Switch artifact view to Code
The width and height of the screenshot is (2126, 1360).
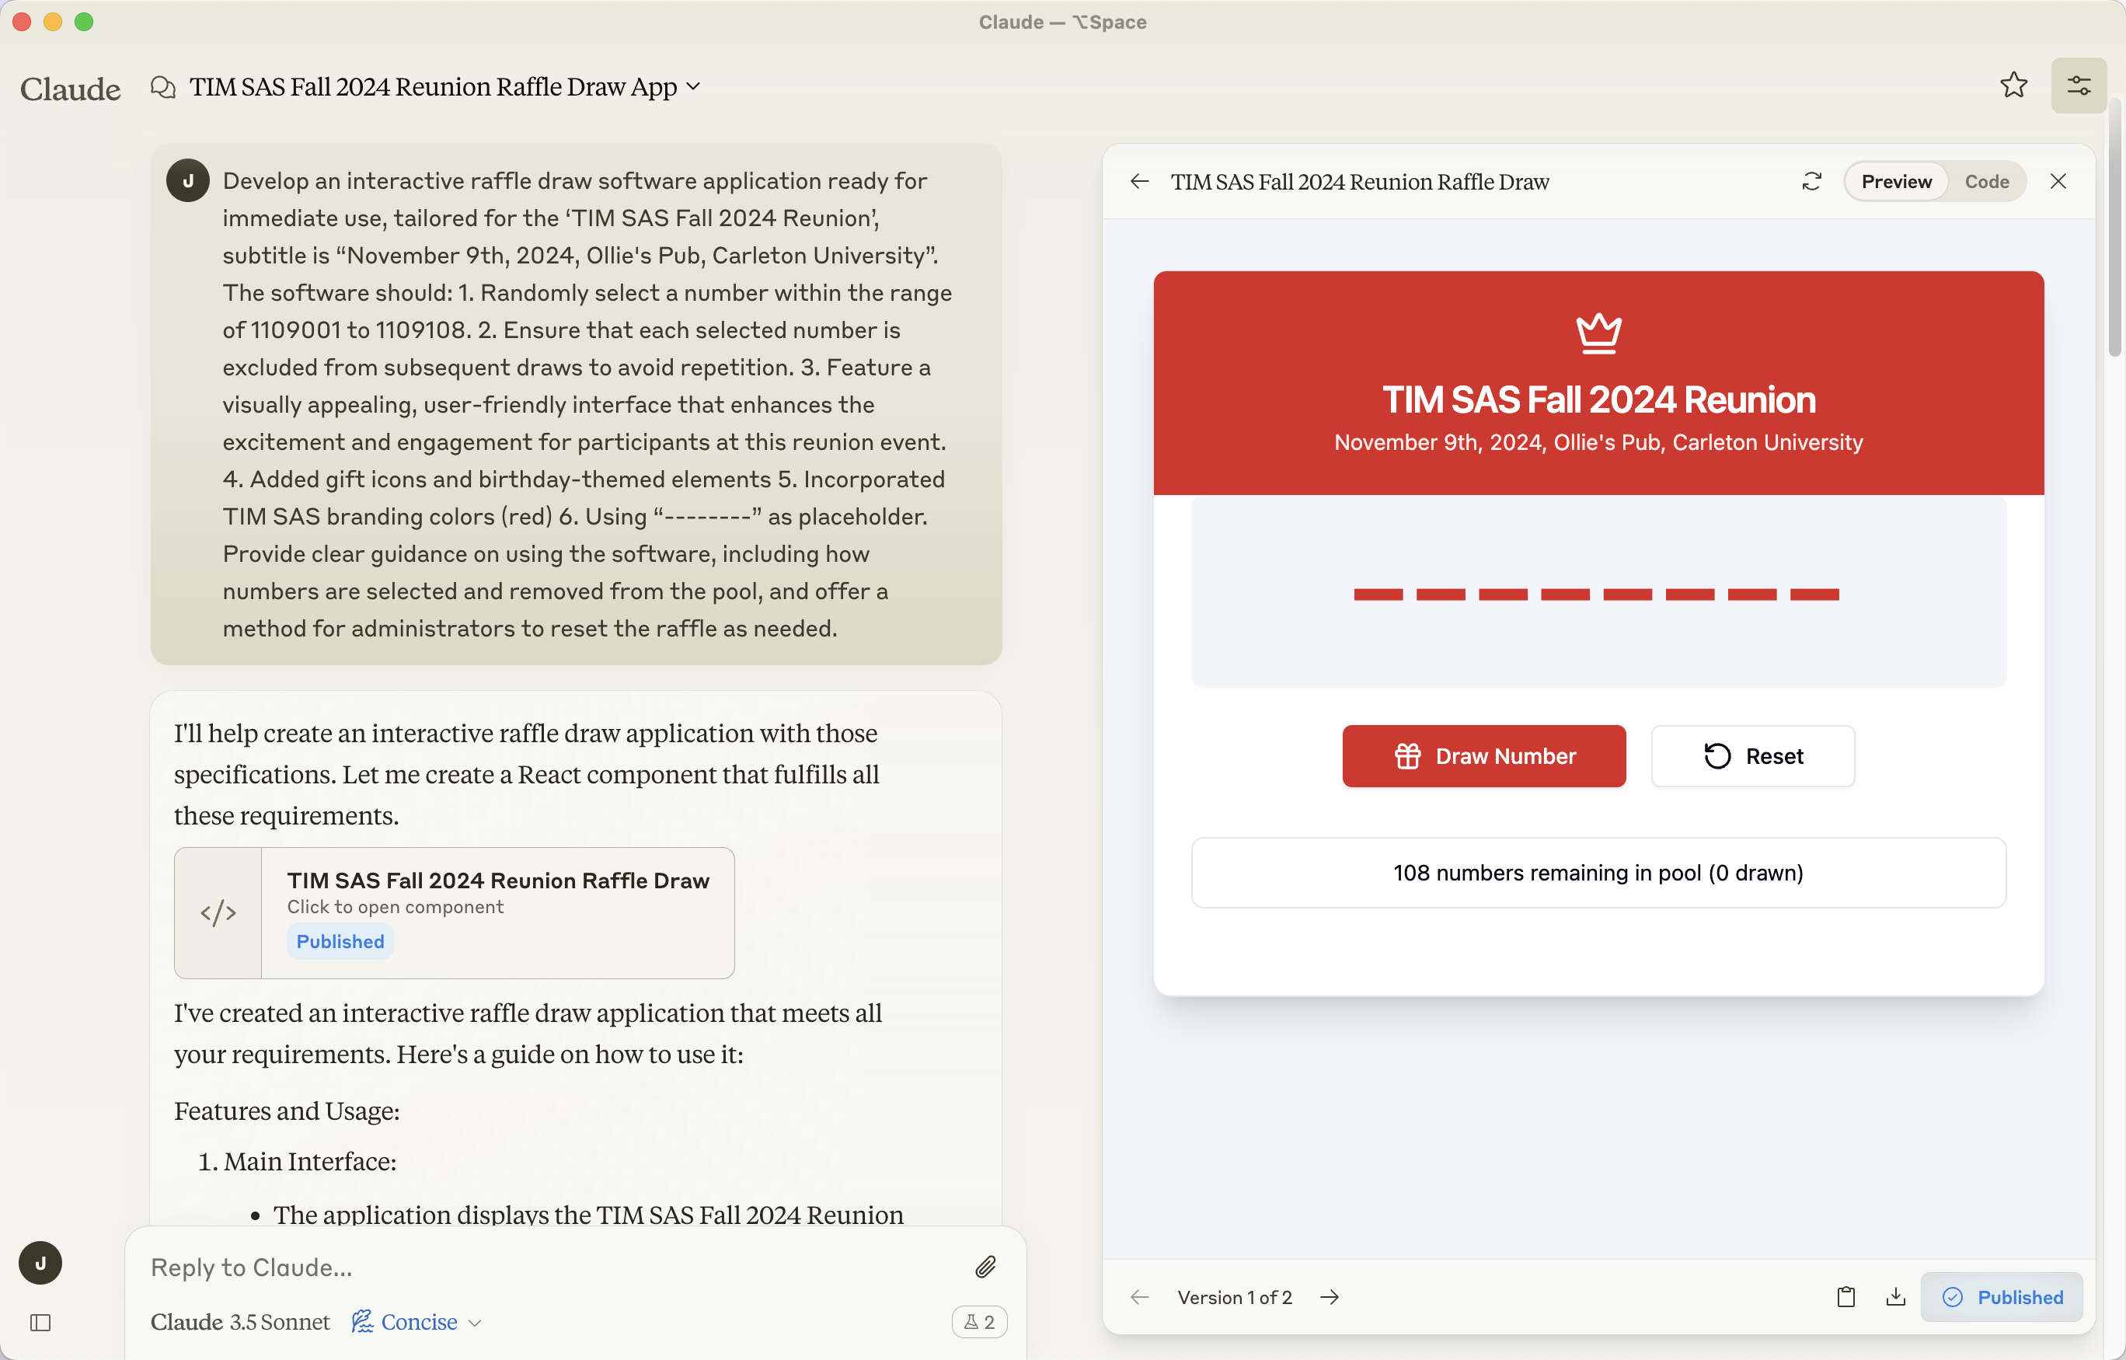[1986, 181]
